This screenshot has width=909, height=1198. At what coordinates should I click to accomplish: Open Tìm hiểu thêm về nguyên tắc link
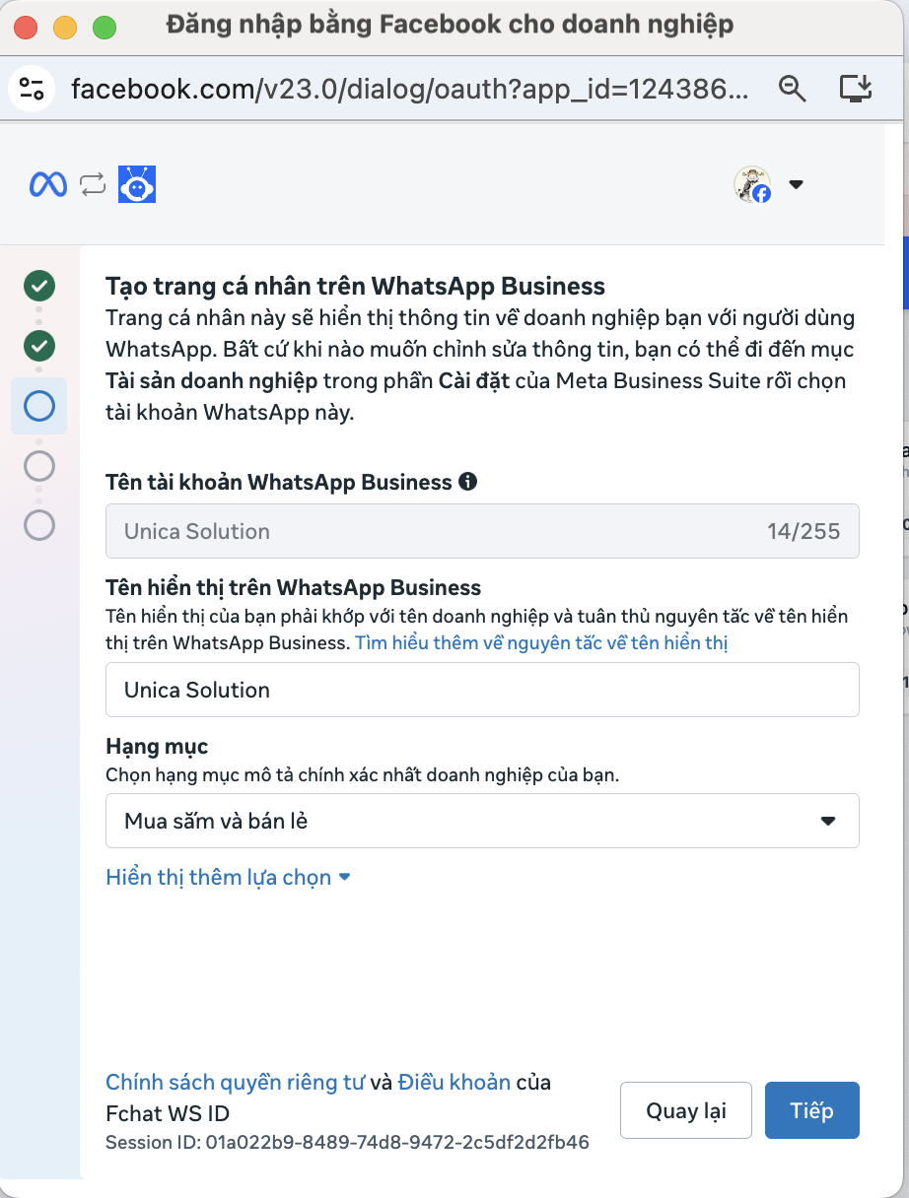[541, 642]
